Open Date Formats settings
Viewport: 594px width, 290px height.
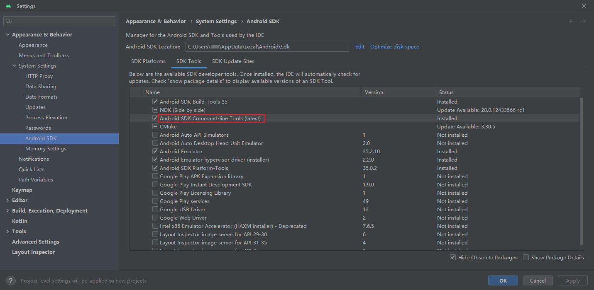click(x=42, y=97)
